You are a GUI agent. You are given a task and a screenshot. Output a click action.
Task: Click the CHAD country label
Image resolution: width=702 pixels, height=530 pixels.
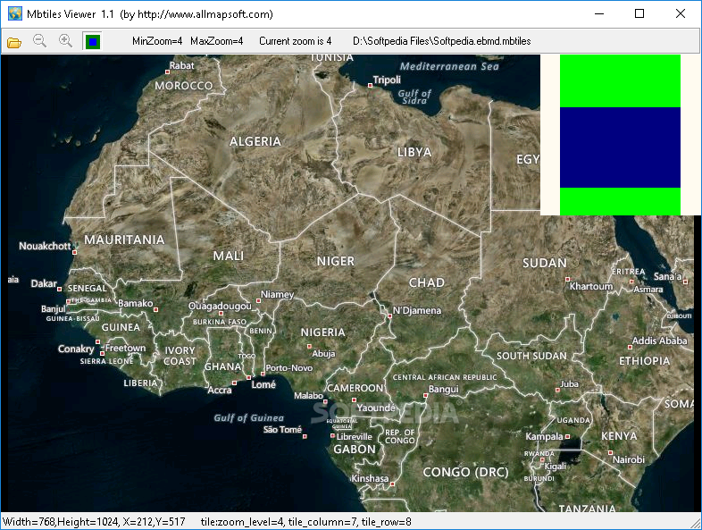tap(427, 282)
